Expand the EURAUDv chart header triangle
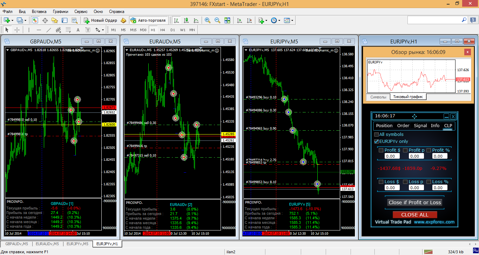This screenshot has width=479, height=255. (x=127, y=50)
